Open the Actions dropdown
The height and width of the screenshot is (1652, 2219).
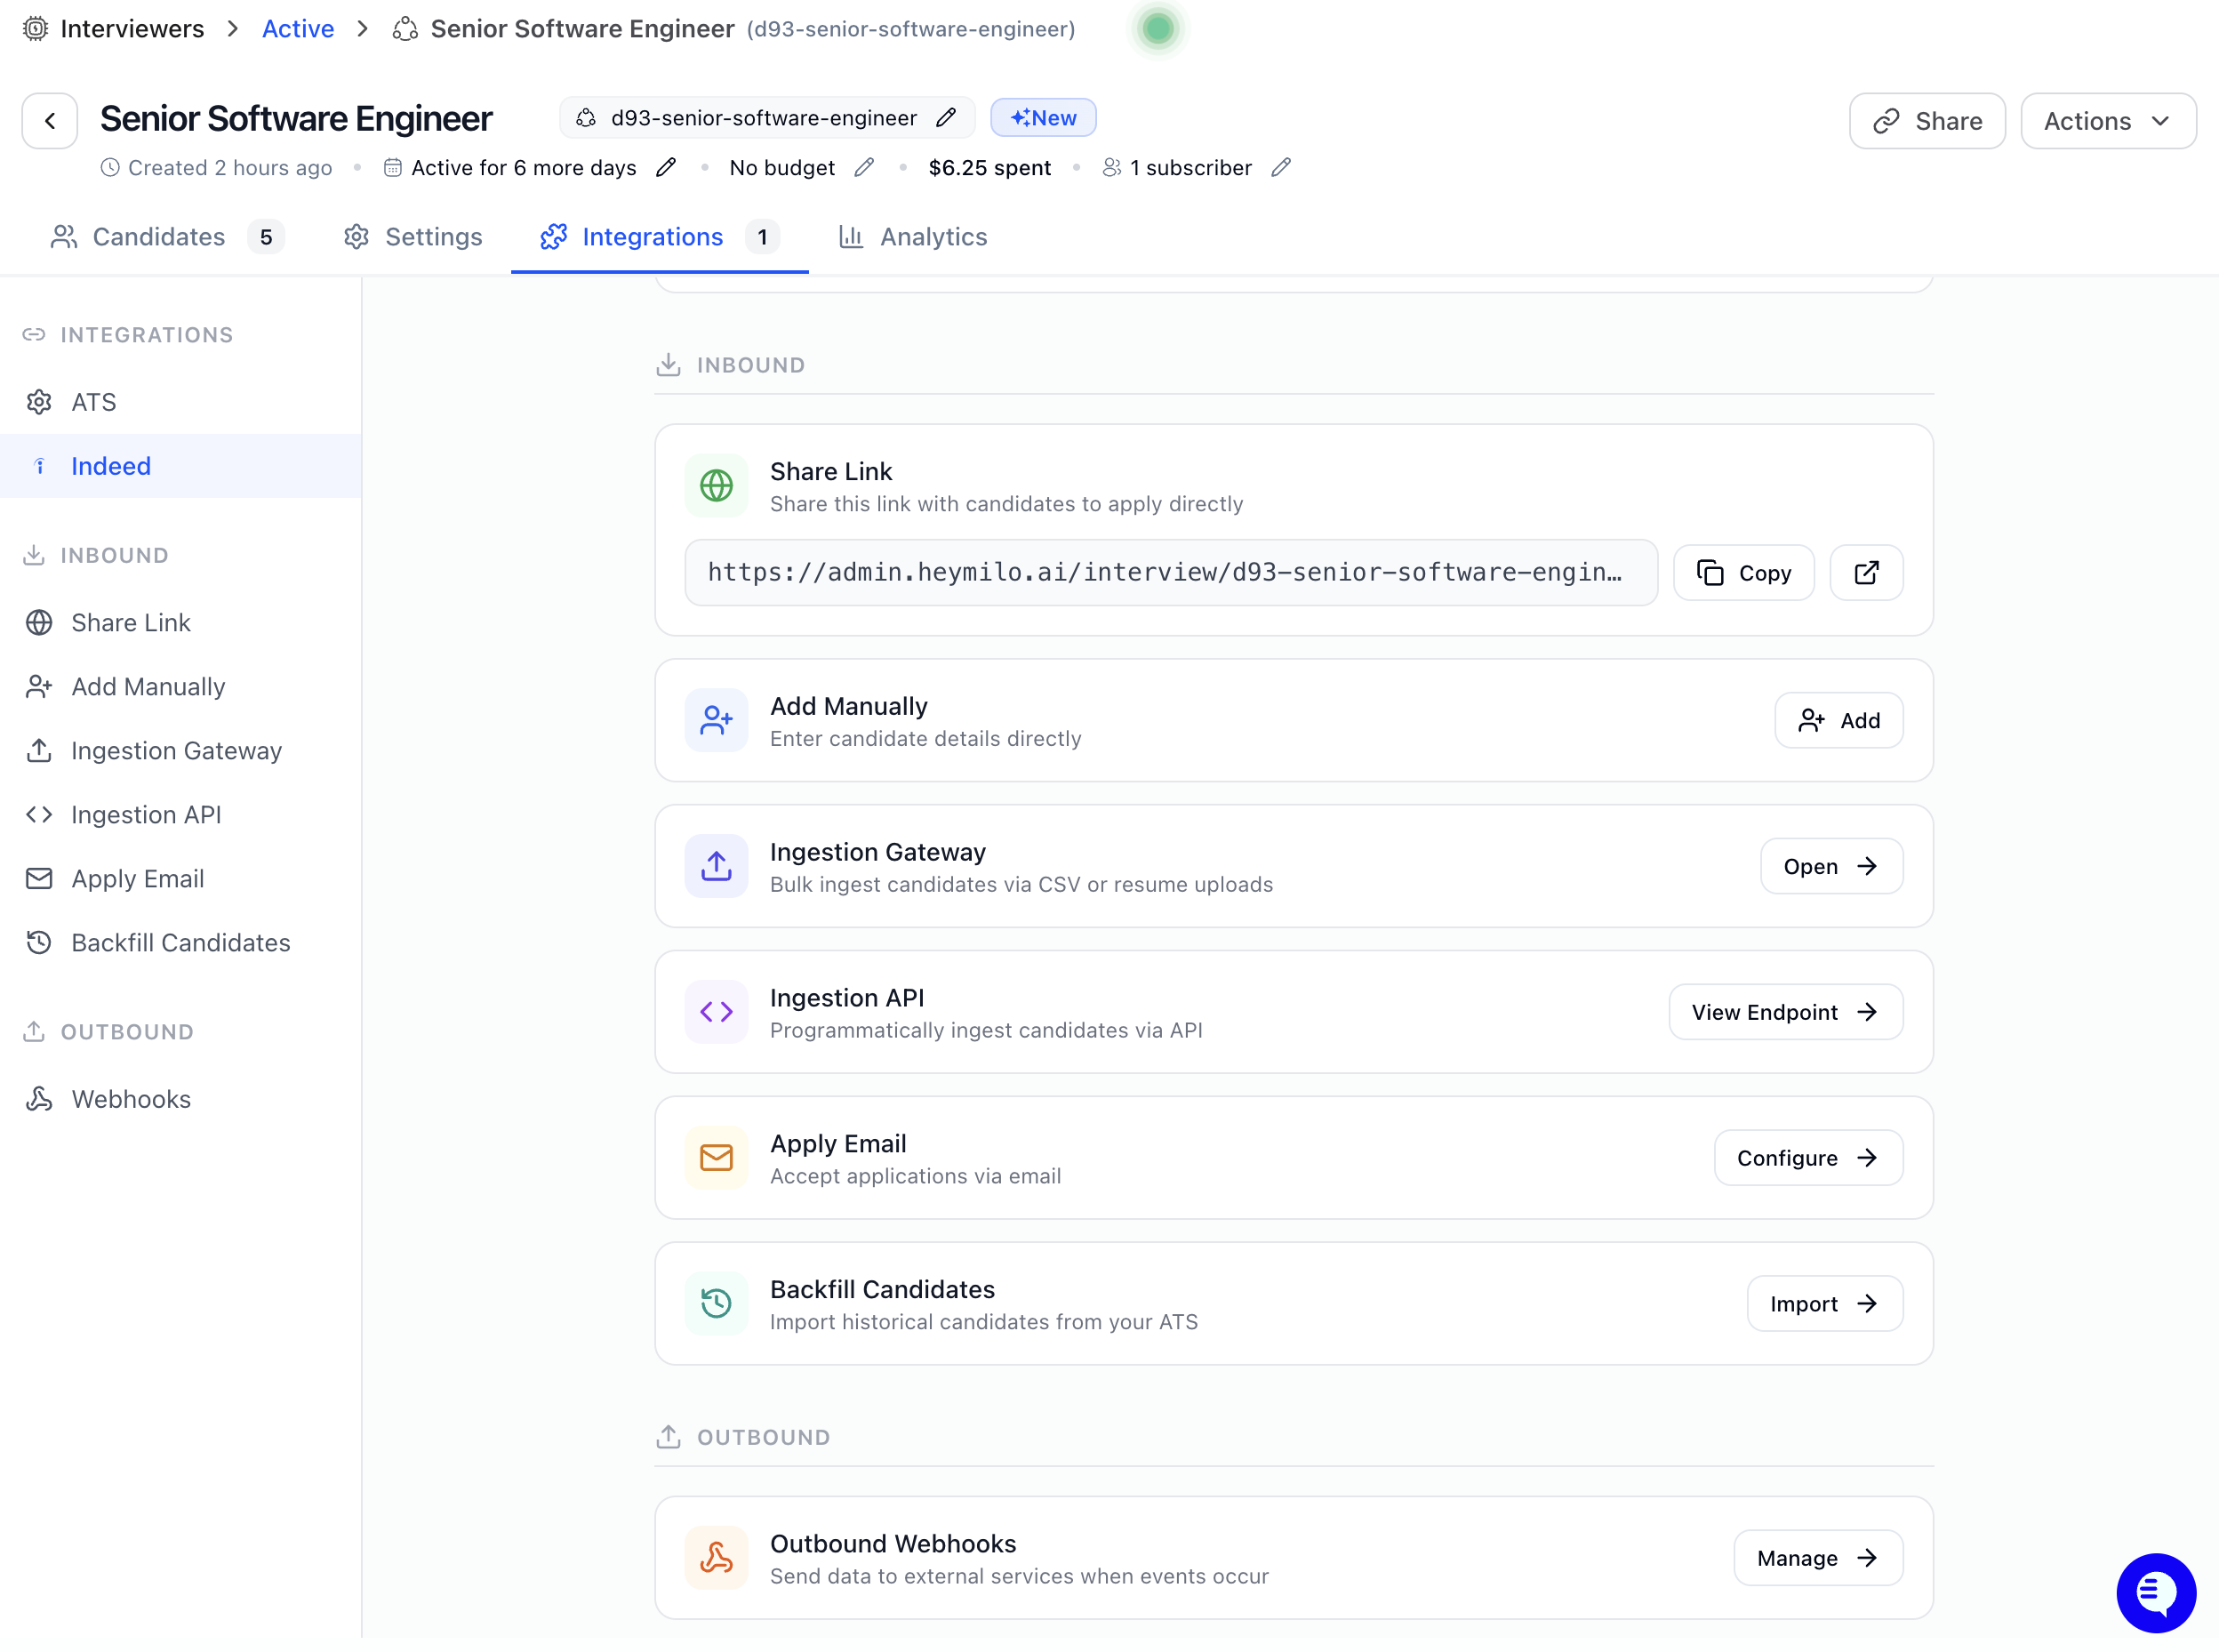[x=2107, y=121]
